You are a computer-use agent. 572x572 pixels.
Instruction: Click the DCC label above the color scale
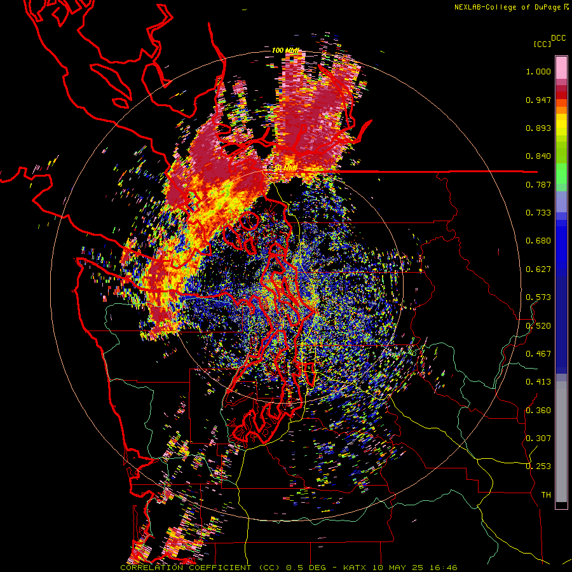[559, 38]
